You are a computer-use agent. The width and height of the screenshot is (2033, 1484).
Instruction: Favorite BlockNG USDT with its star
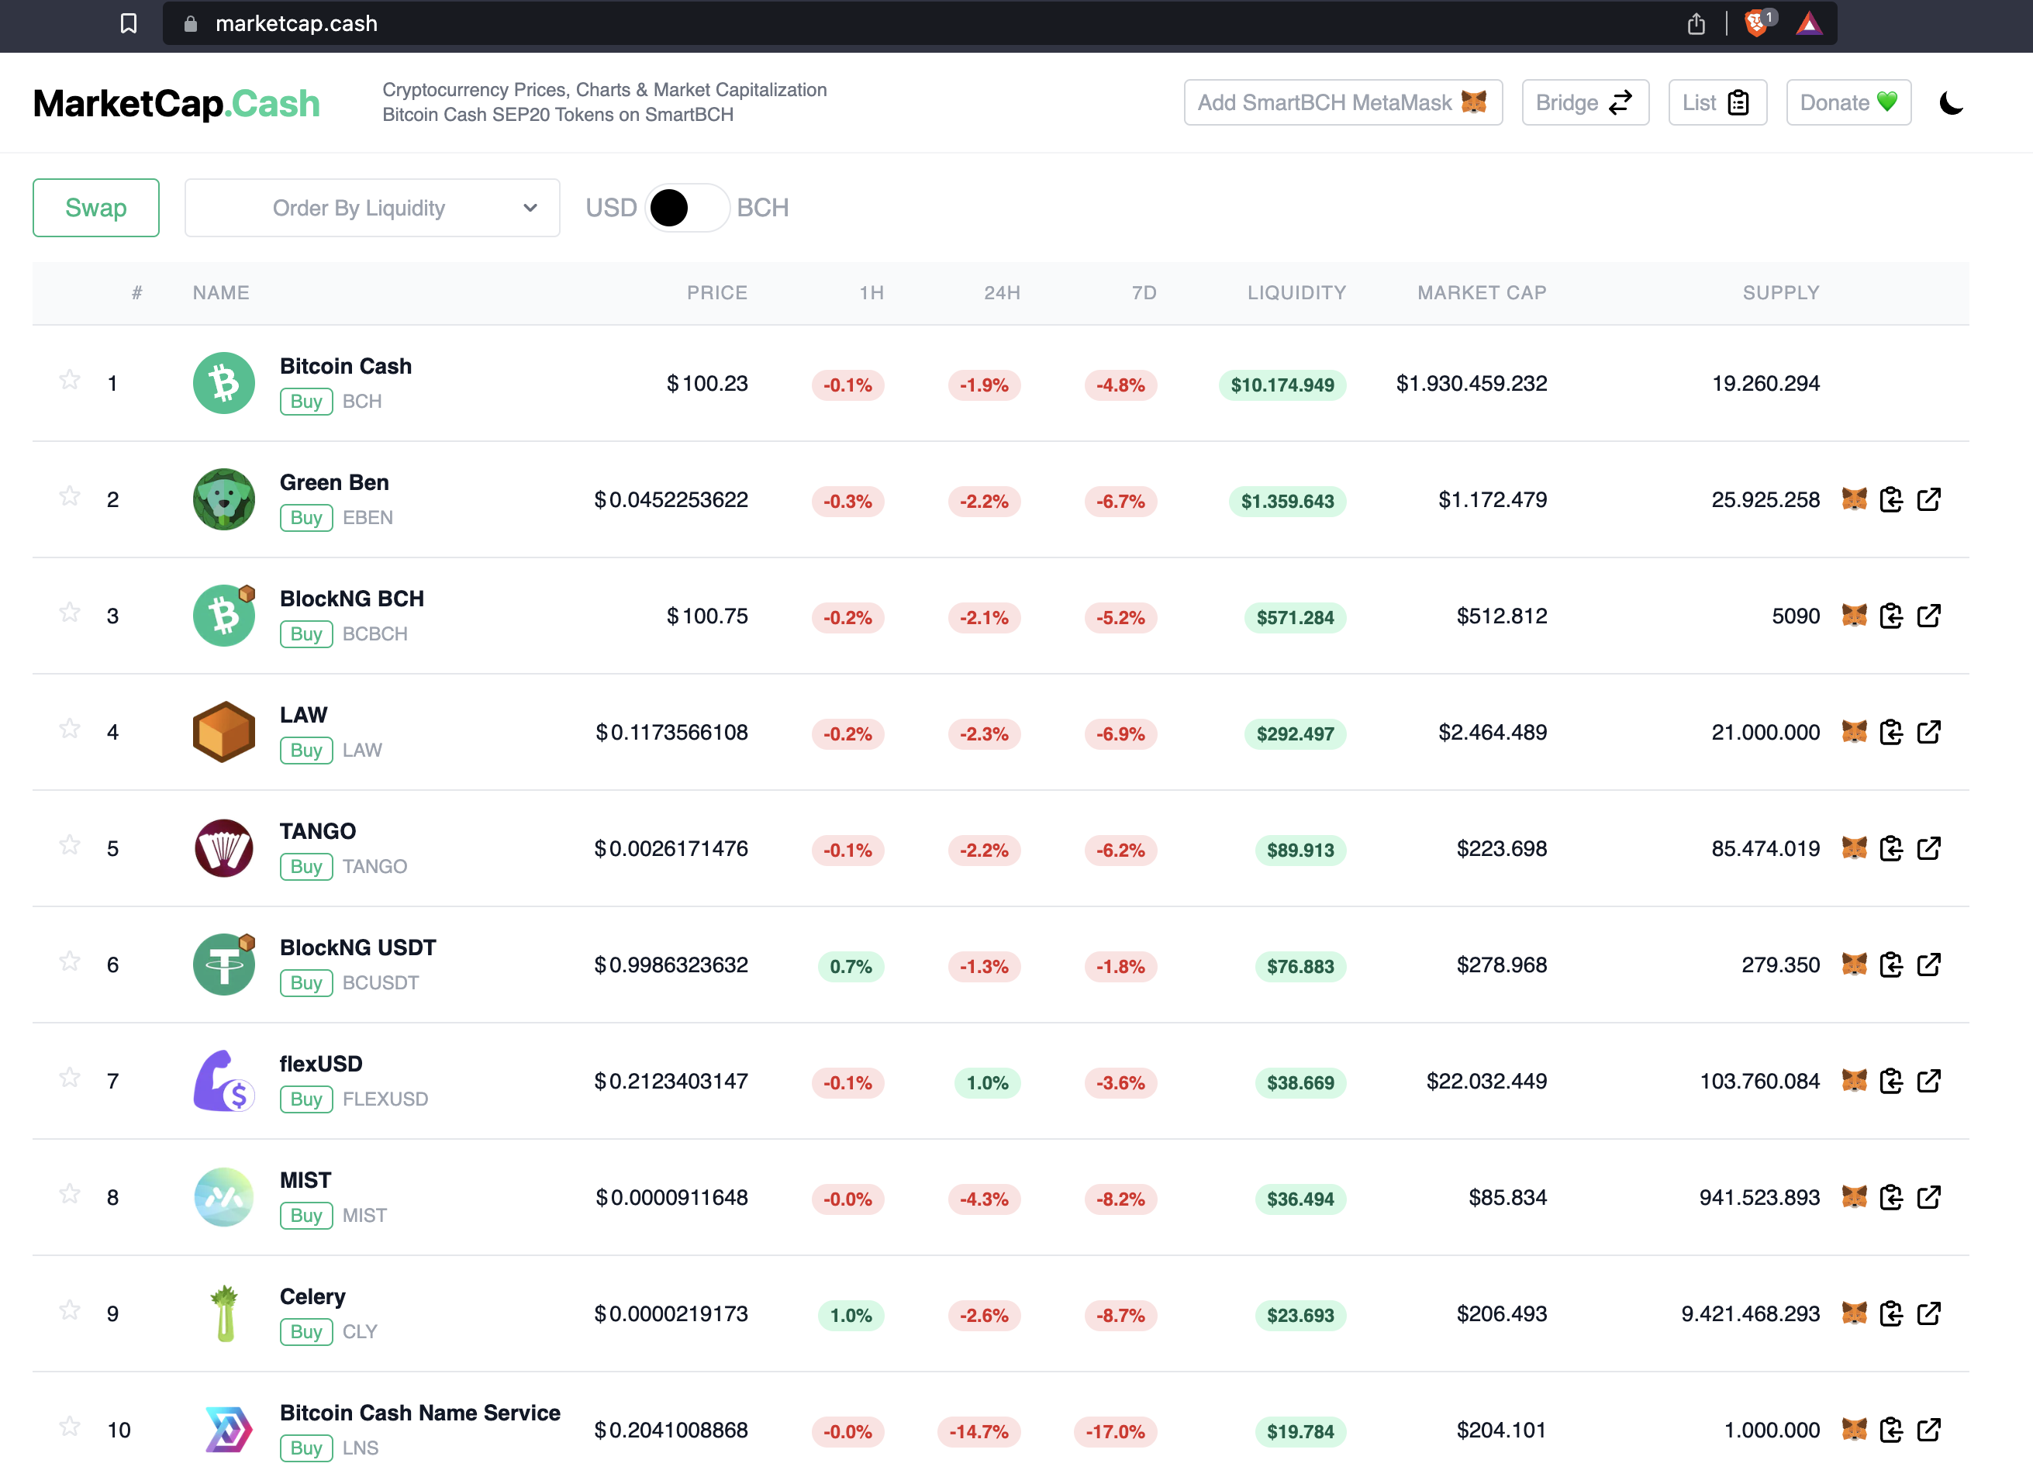click(x=69, y=961)
